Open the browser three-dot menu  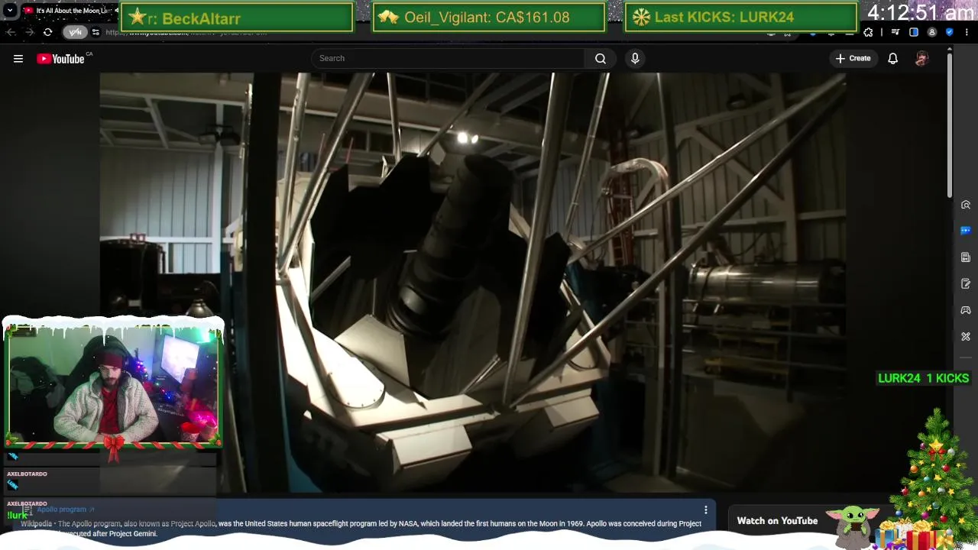967,32
